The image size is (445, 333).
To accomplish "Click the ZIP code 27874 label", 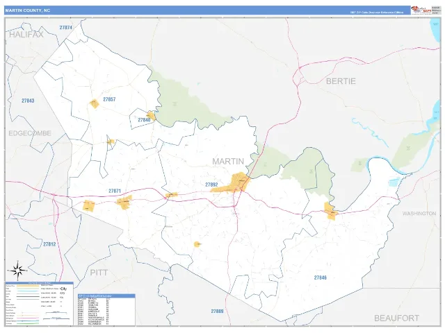I will click(66, 28).
